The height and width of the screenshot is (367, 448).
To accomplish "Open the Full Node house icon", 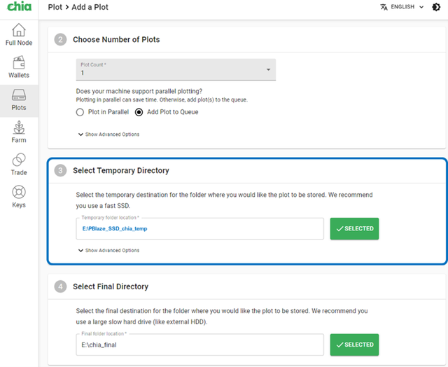I will [19, 30].
